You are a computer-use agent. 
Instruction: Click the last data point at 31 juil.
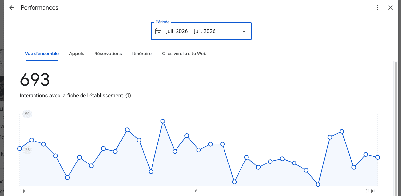coord(378,157)
